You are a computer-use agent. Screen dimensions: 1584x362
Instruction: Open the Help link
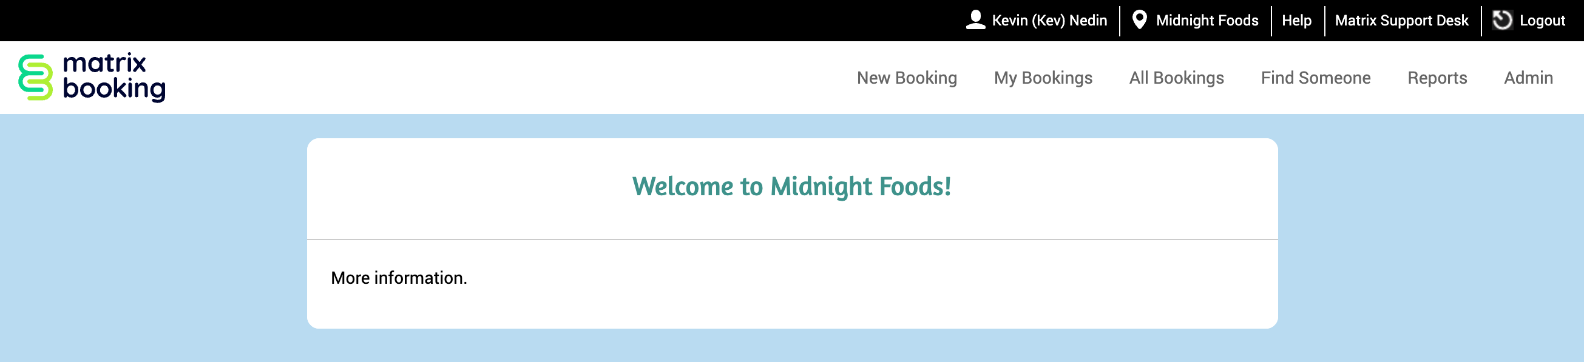tap(1296, 21)
